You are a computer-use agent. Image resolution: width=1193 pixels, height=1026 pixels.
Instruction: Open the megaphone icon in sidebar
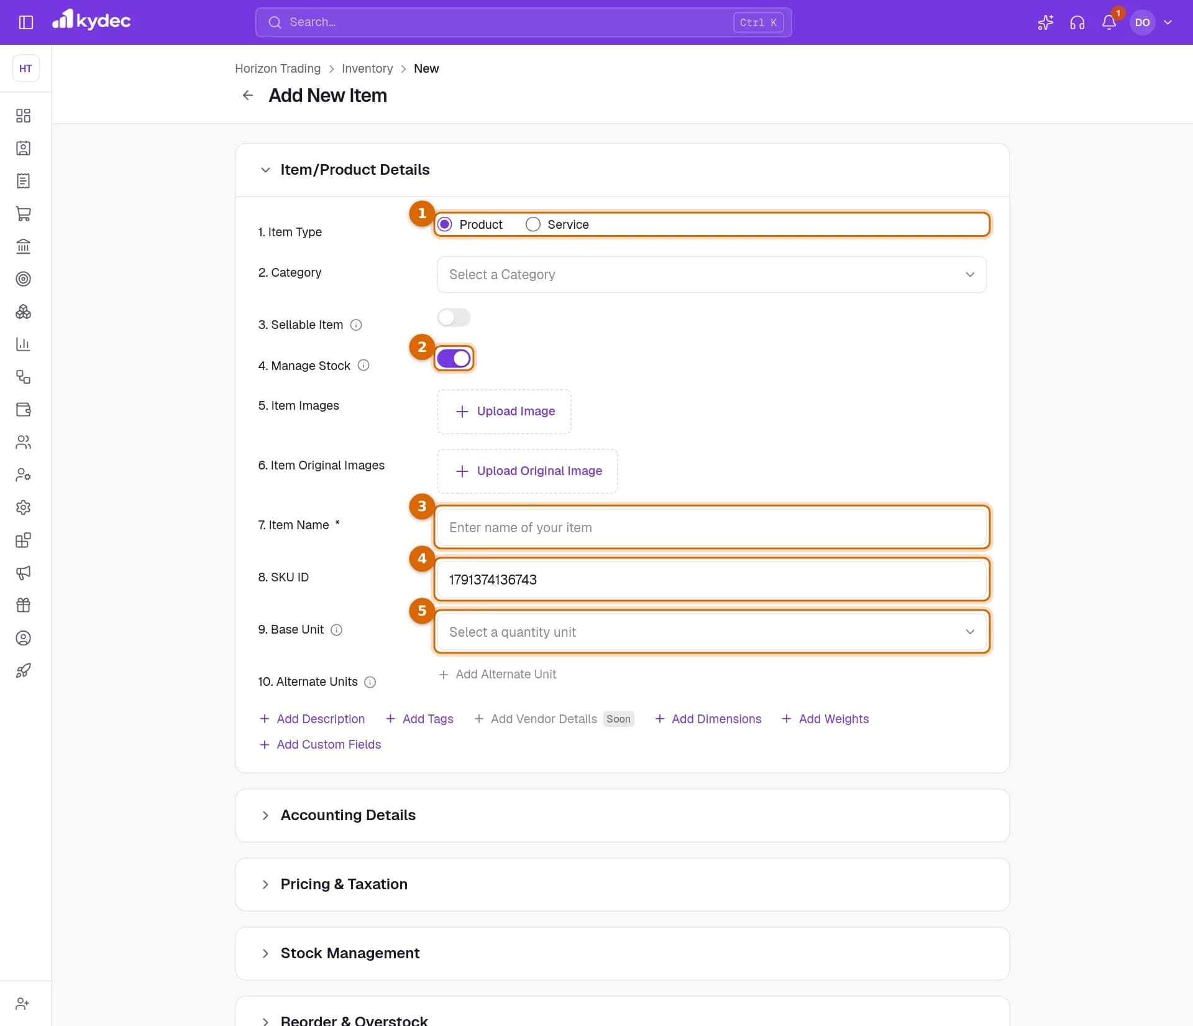(23, 573)
